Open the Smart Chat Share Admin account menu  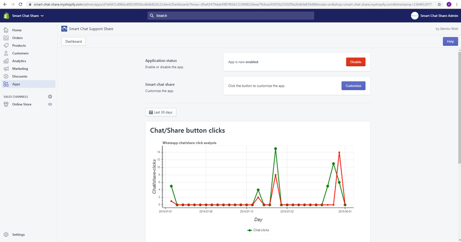point(434,16)
